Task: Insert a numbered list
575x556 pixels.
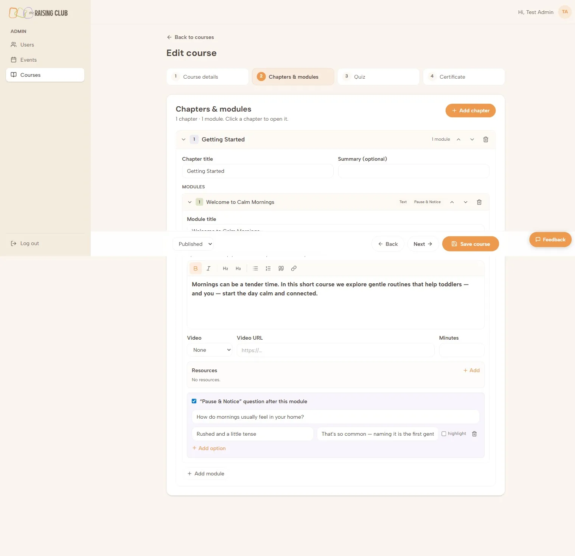Action: [268, 269]
